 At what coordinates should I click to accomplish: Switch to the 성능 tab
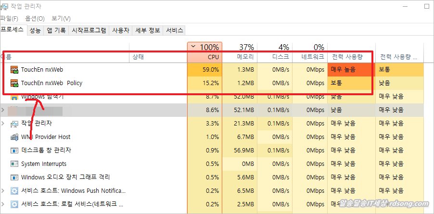[x=35, y=31]
